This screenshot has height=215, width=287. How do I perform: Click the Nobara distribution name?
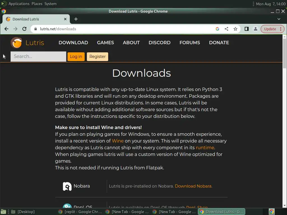click(x=82, y=186)
